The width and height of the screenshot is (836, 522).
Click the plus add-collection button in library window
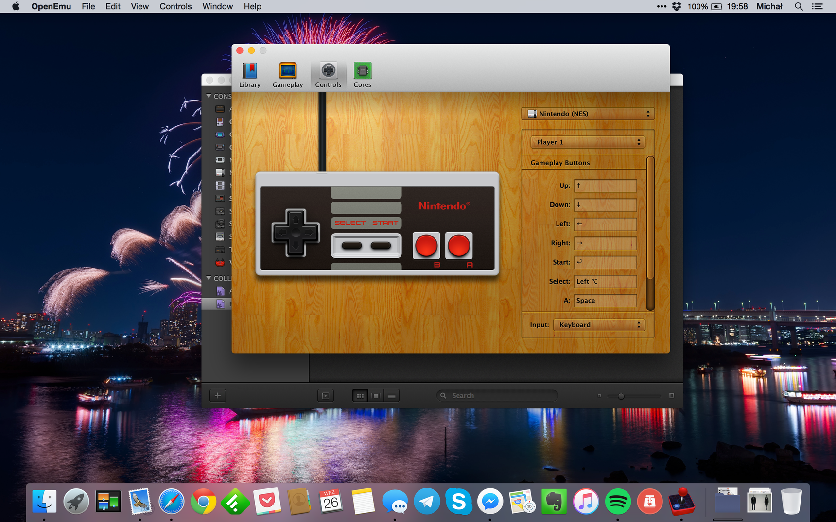[x=218, y=396]
